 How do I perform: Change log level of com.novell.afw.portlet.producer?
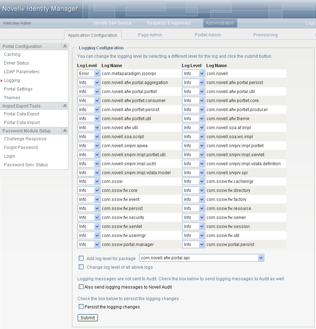pyautogui.click(x=193, y=110)
